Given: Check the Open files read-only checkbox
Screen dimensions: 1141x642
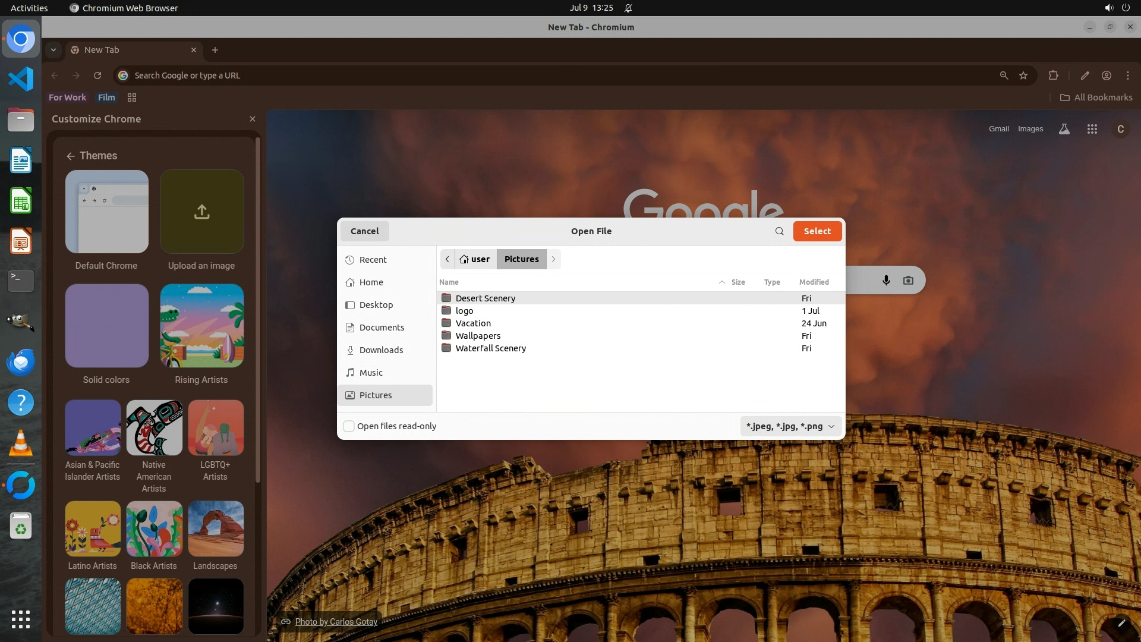Looking at the screenshot, I should click(x=349, y=426).
